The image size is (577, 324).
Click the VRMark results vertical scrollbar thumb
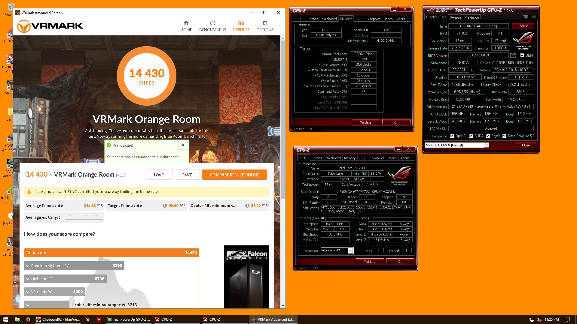pos(283,120)
